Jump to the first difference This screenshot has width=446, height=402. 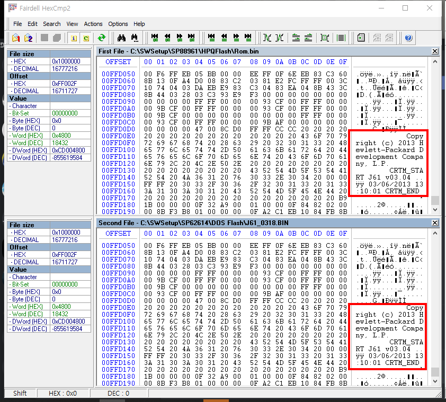click(155, 38)
